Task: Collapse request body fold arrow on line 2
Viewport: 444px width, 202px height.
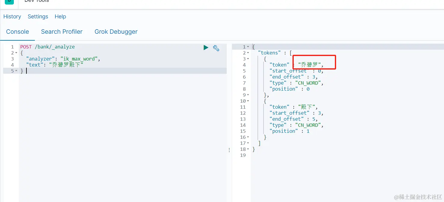Action: (x=16, y=53)
